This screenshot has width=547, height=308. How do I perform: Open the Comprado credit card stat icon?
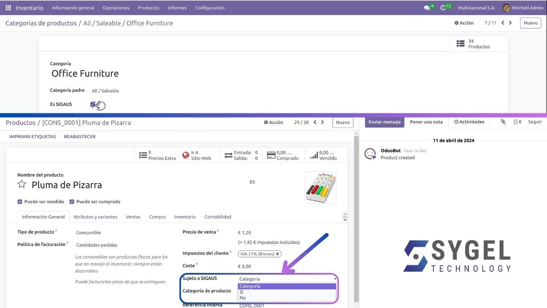[271, 155]
